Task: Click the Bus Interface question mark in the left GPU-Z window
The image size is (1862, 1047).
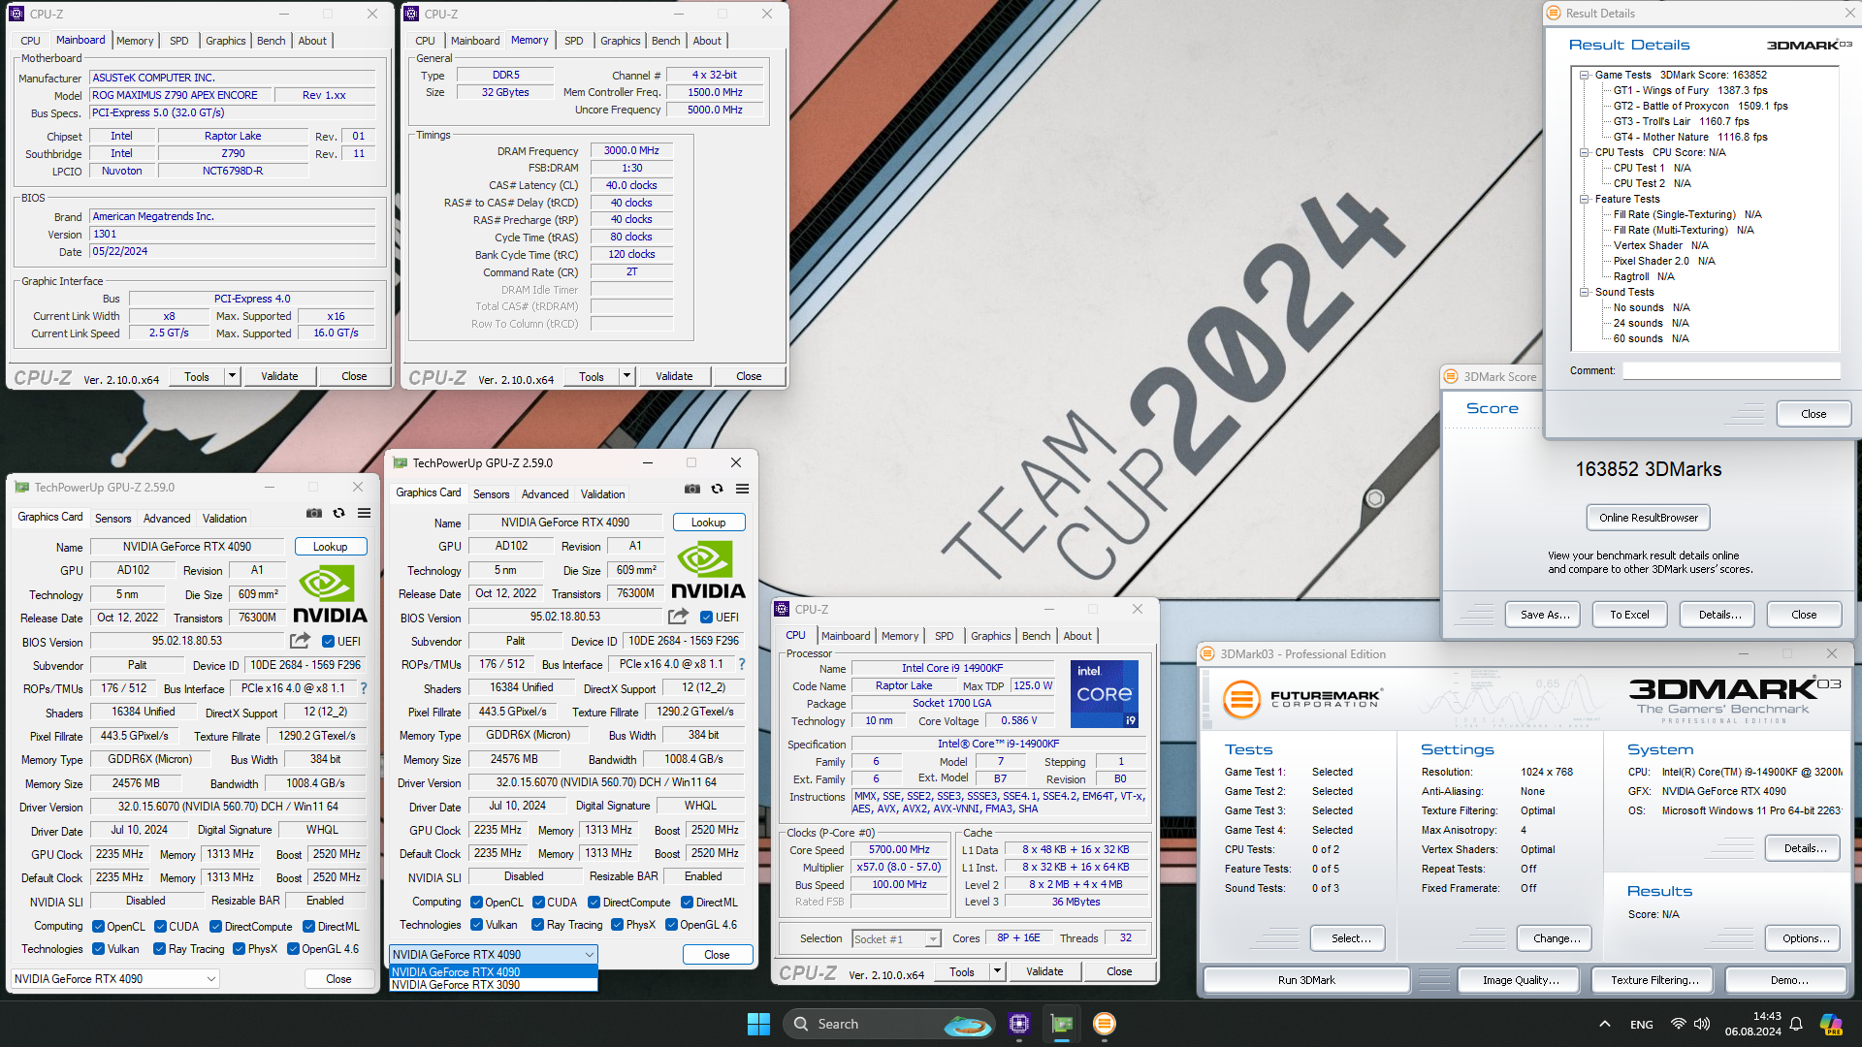Action: [x=364, y=688]
